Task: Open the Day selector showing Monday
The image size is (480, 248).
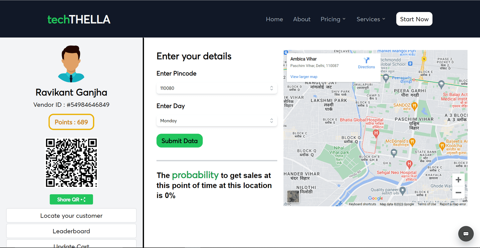Action: coord(217,121)
